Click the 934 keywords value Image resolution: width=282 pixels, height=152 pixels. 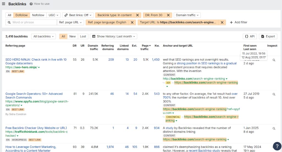(x=157, y=128)
